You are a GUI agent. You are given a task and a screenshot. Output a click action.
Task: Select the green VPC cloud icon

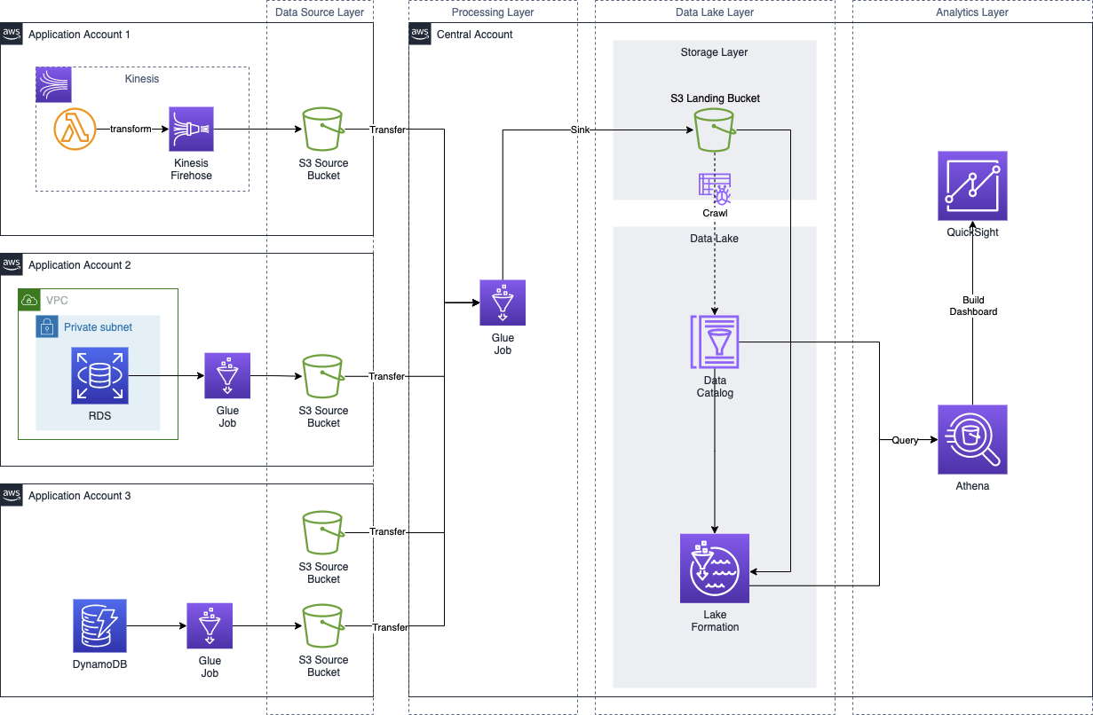(29, 300)
